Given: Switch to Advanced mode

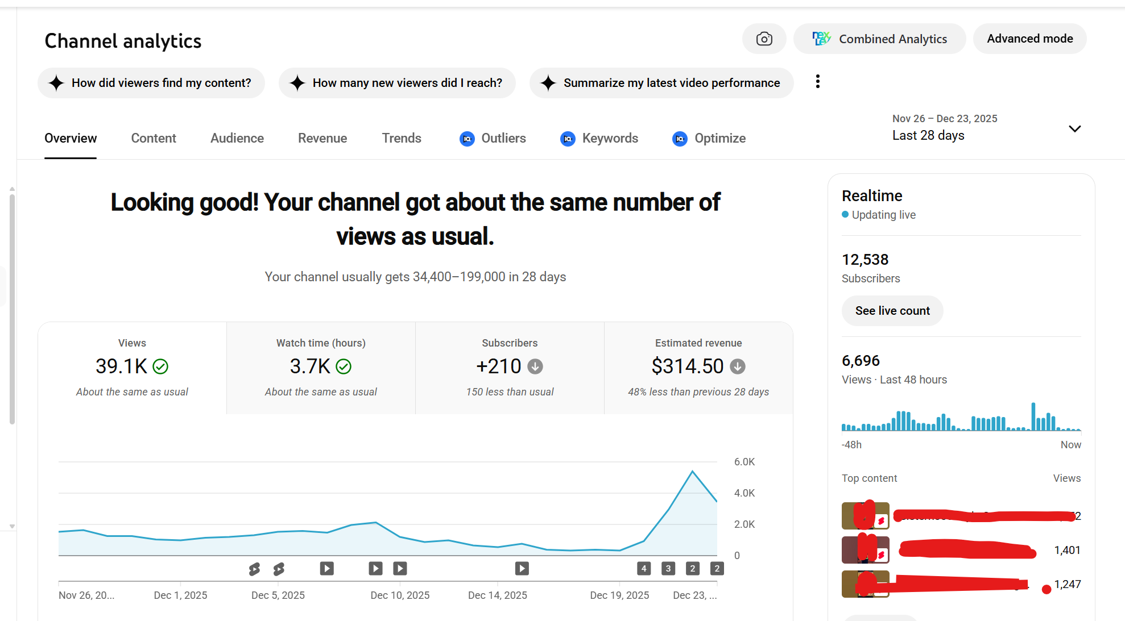Looking at the screenshot, I should pyautogui.click(x=1029, y=39).
